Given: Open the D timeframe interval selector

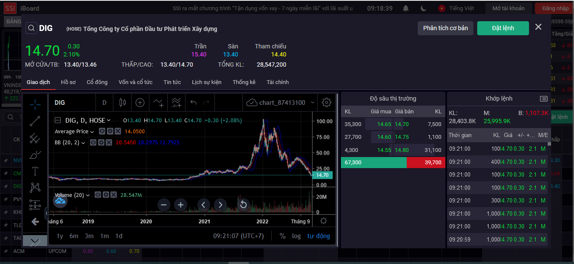Looking at the screenshot, I should tap(104, 102).
